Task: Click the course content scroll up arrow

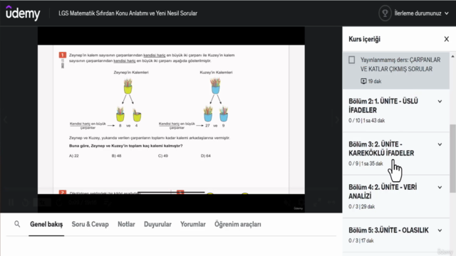Action: pos(453,56)
